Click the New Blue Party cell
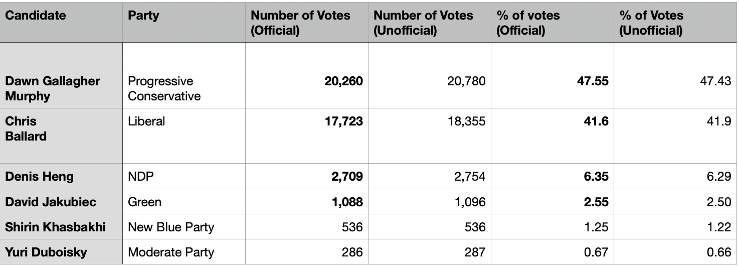This screenshot has height=267, width=739. click(184, 227)
